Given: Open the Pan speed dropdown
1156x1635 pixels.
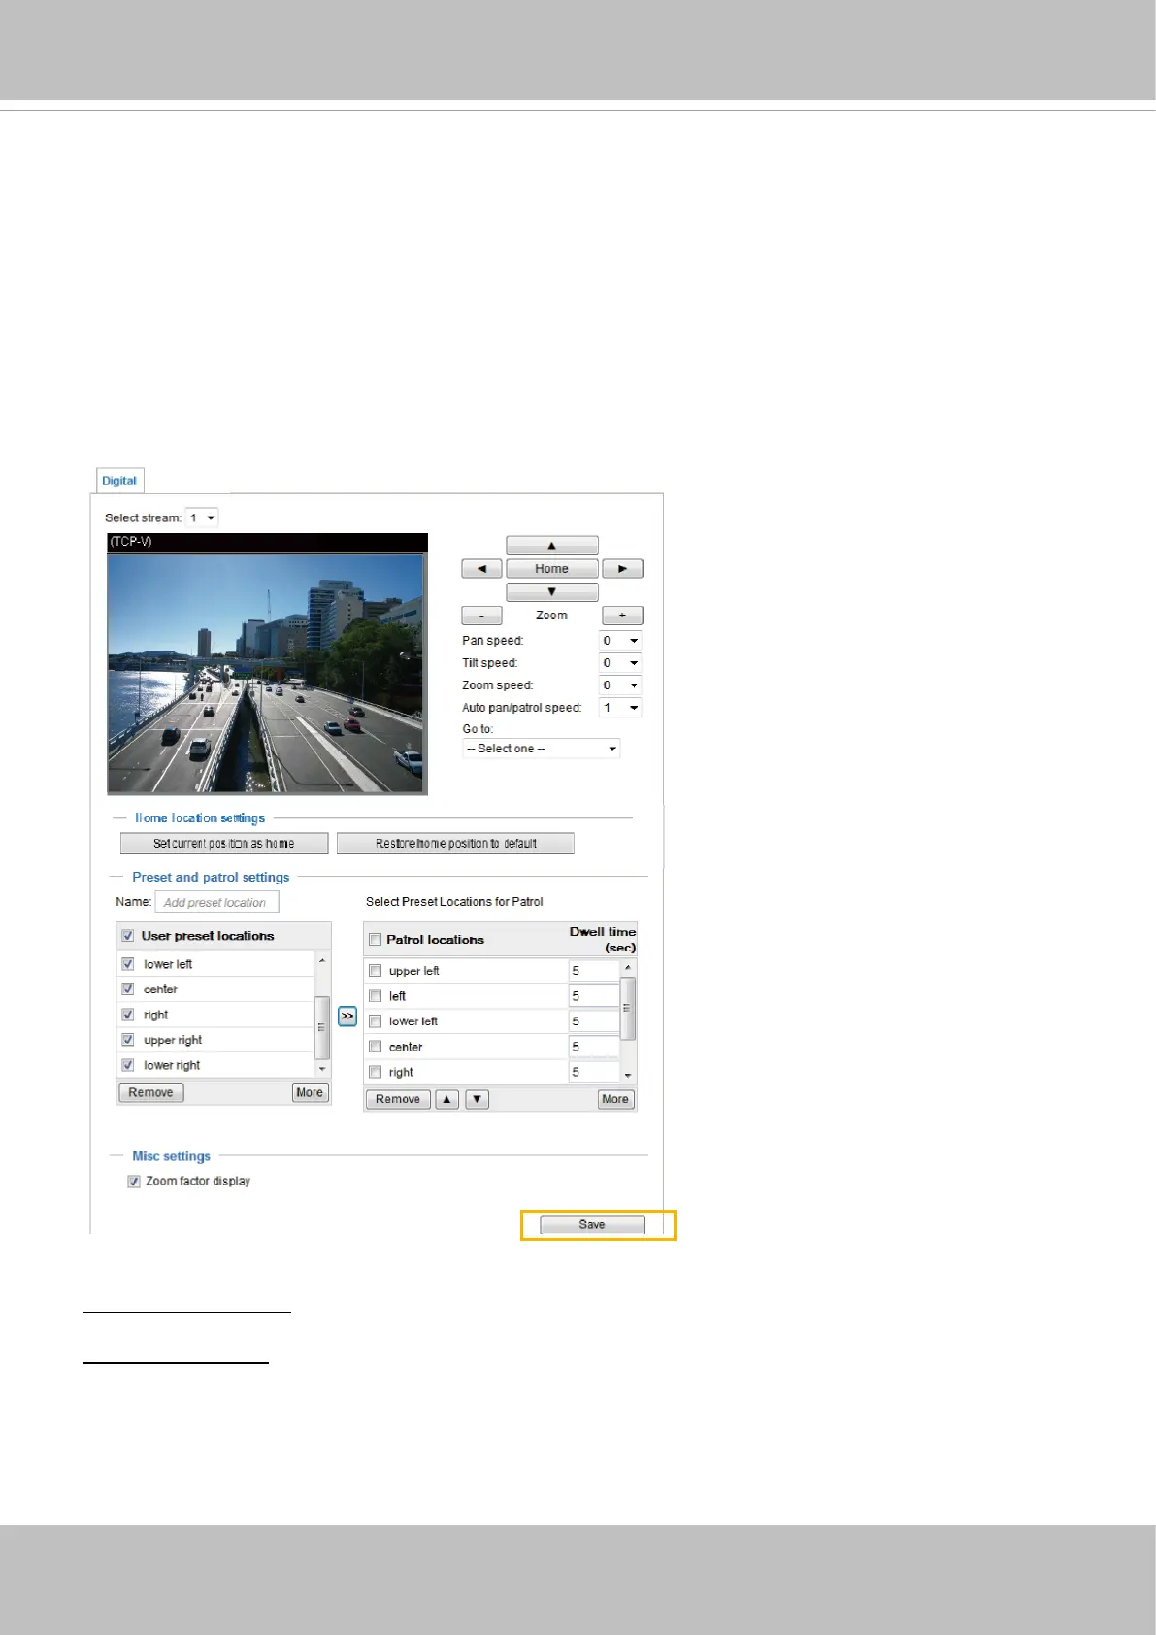Looking at the screenshot, I should tap(620, 641).
